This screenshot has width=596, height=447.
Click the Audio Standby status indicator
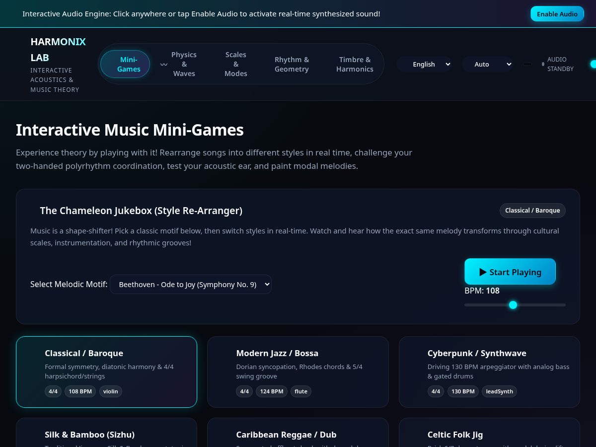(x=558, y=64)
